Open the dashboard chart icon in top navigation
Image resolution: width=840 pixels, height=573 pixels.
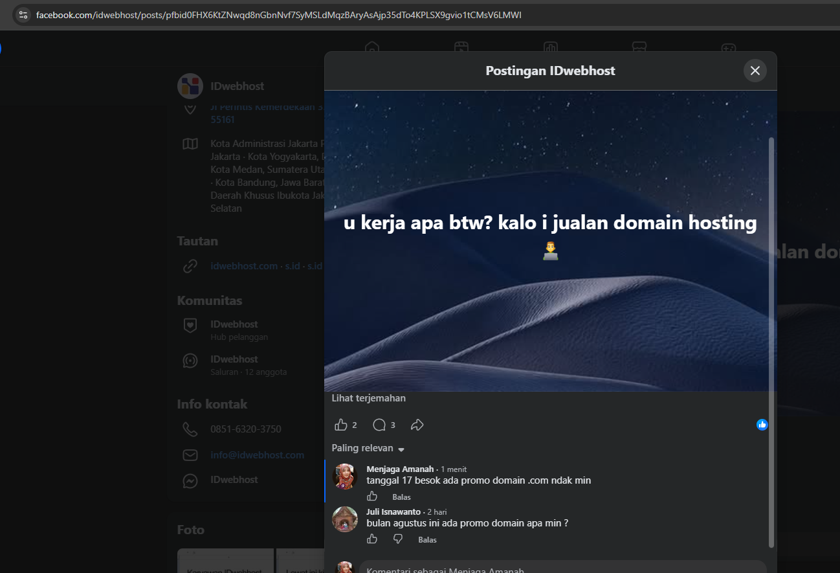(550, 47)
